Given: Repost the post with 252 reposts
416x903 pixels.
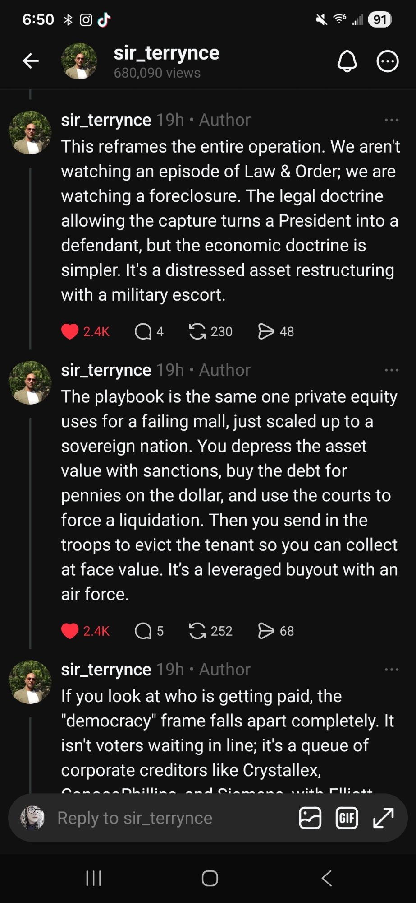Looking at the screenshot, I should tap(197, 631).
